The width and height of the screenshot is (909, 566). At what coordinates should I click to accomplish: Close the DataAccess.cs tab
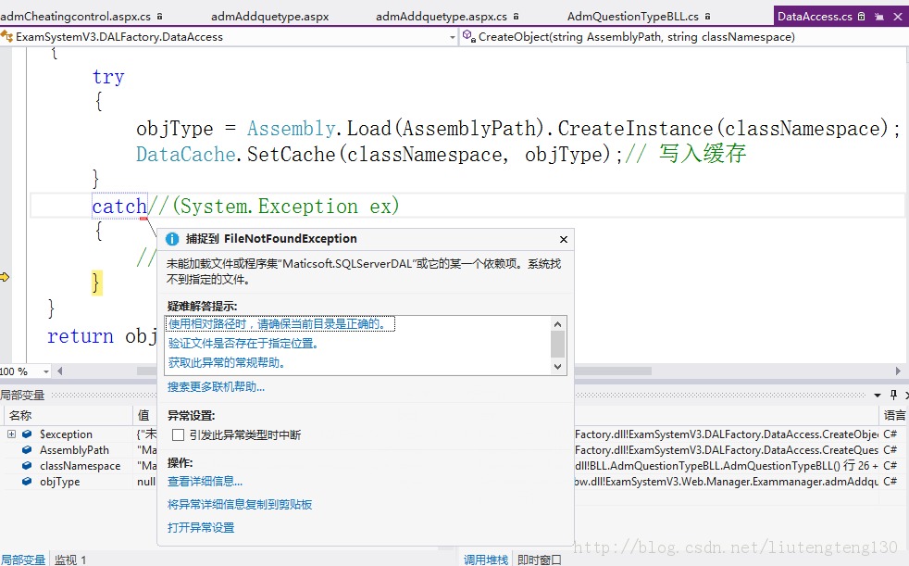coord(897,17)
